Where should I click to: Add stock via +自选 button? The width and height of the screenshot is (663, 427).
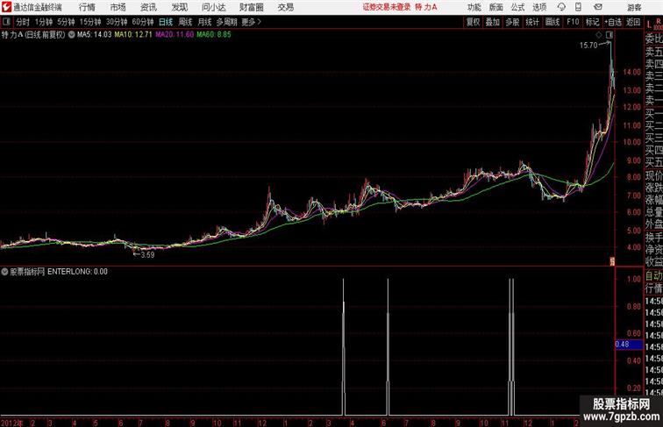coord(613,22)
